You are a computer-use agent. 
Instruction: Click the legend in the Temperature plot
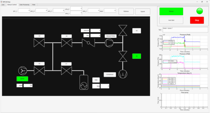[169, 81]
